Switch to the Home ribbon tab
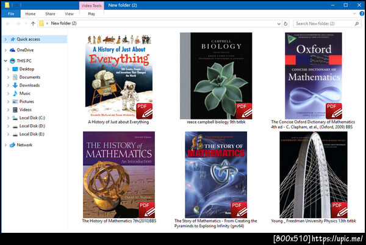 tap(30, 14)
